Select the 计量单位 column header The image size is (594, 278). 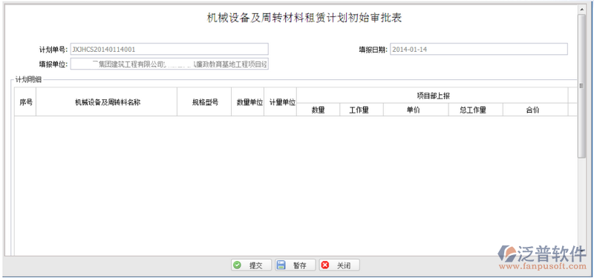pos(281,102)
